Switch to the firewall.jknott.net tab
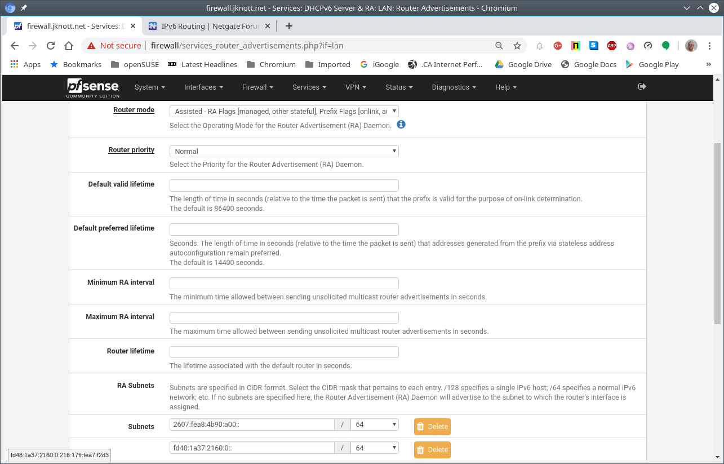The height and width of the screenshot is (464, 724). pos(74,26)
